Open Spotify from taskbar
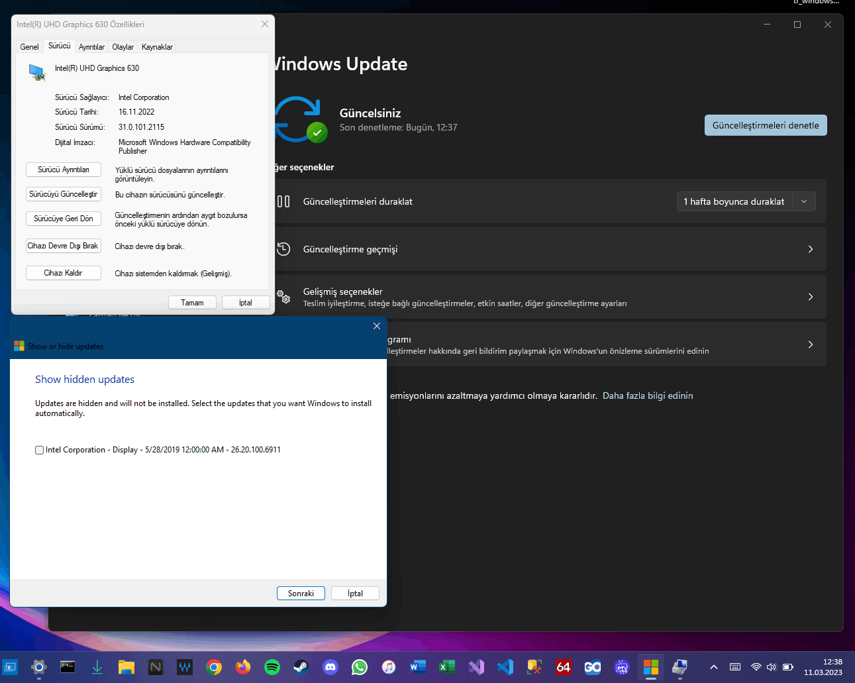The image size is (855, 683). 272,667
